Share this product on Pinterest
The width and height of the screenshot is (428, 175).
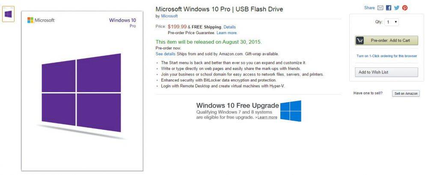point(405,8)
